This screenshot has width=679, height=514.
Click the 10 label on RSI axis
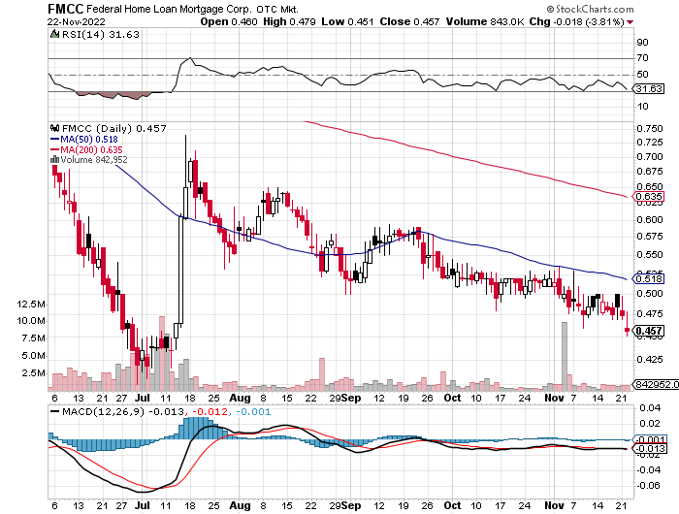point(642,107)
